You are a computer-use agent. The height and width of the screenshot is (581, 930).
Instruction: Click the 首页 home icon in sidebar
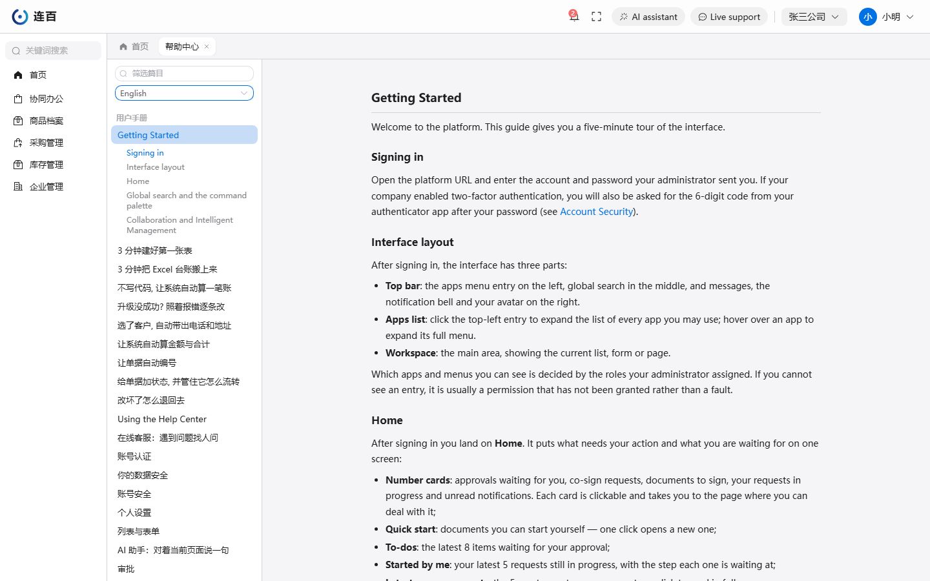click(18, 75)
